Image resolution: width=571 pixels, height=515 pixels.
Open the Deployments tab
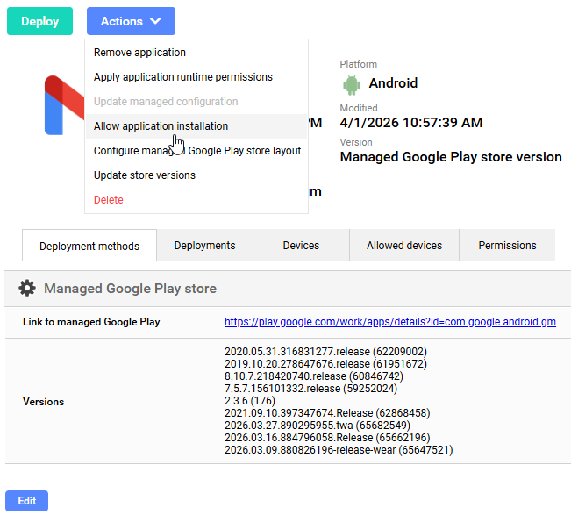[x=204, y=245]
